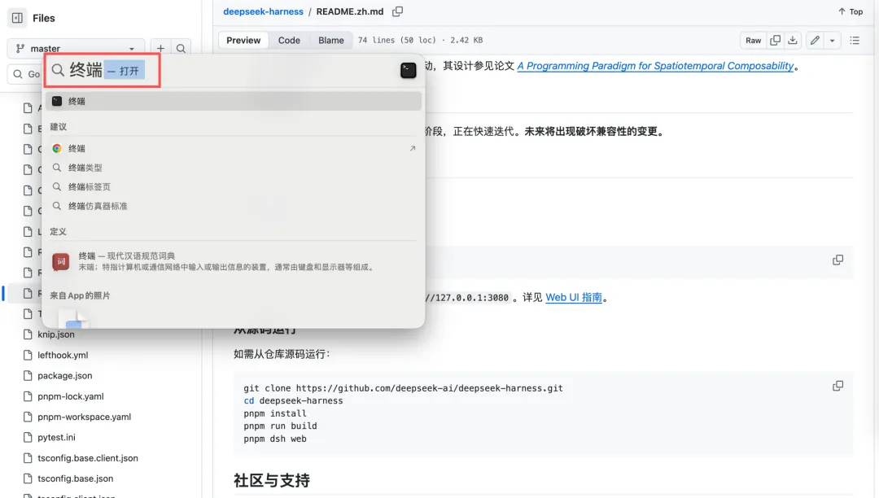Screen dimensions: 879x498
Task: Open more edit options dropdown arrow
Action: point(832,41)
